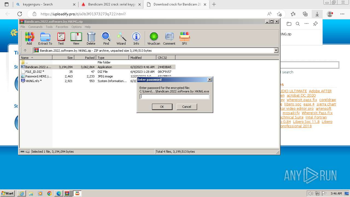Click the Delete trash can icon
This screenshot has height=197, width=350.
point(91,39)
